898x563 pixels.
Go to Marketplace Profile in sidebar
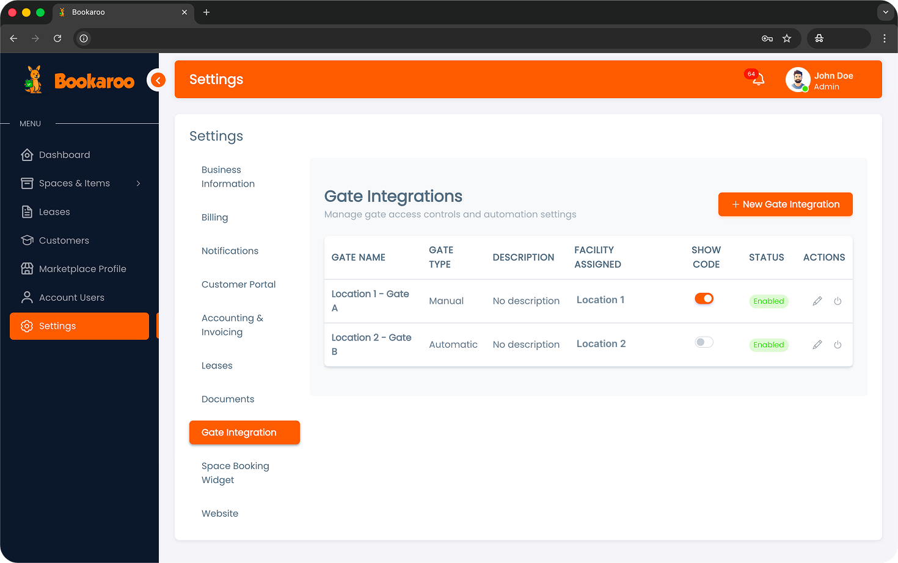82,269
